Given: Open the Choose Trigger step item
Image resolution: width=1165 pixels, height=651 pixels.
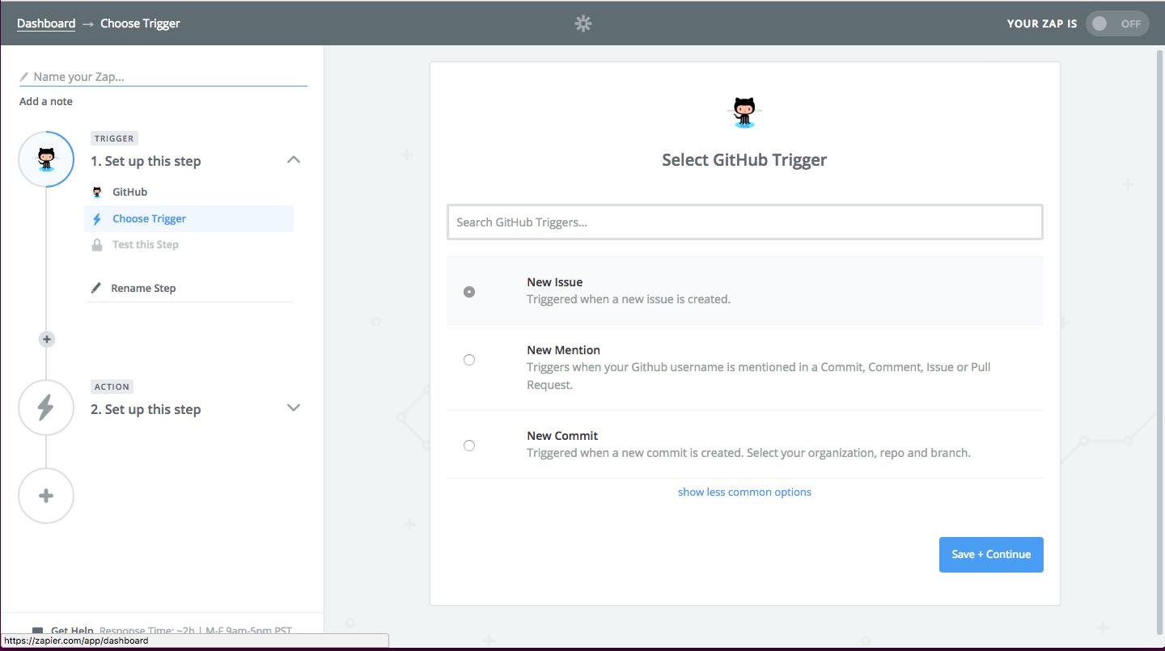Looking at the screenshot, I should (189, 219).
